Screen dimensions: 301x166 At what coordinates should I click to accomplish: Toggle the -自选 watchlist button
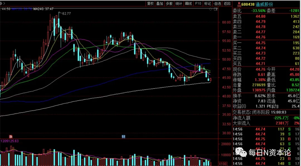pyautogui.click(x=217, y=3)
